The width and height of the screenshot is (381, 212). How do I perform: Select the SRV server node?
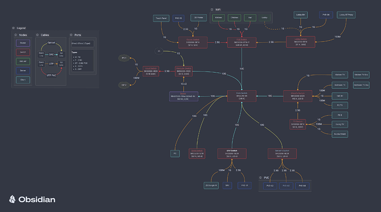tap(227, 186)
